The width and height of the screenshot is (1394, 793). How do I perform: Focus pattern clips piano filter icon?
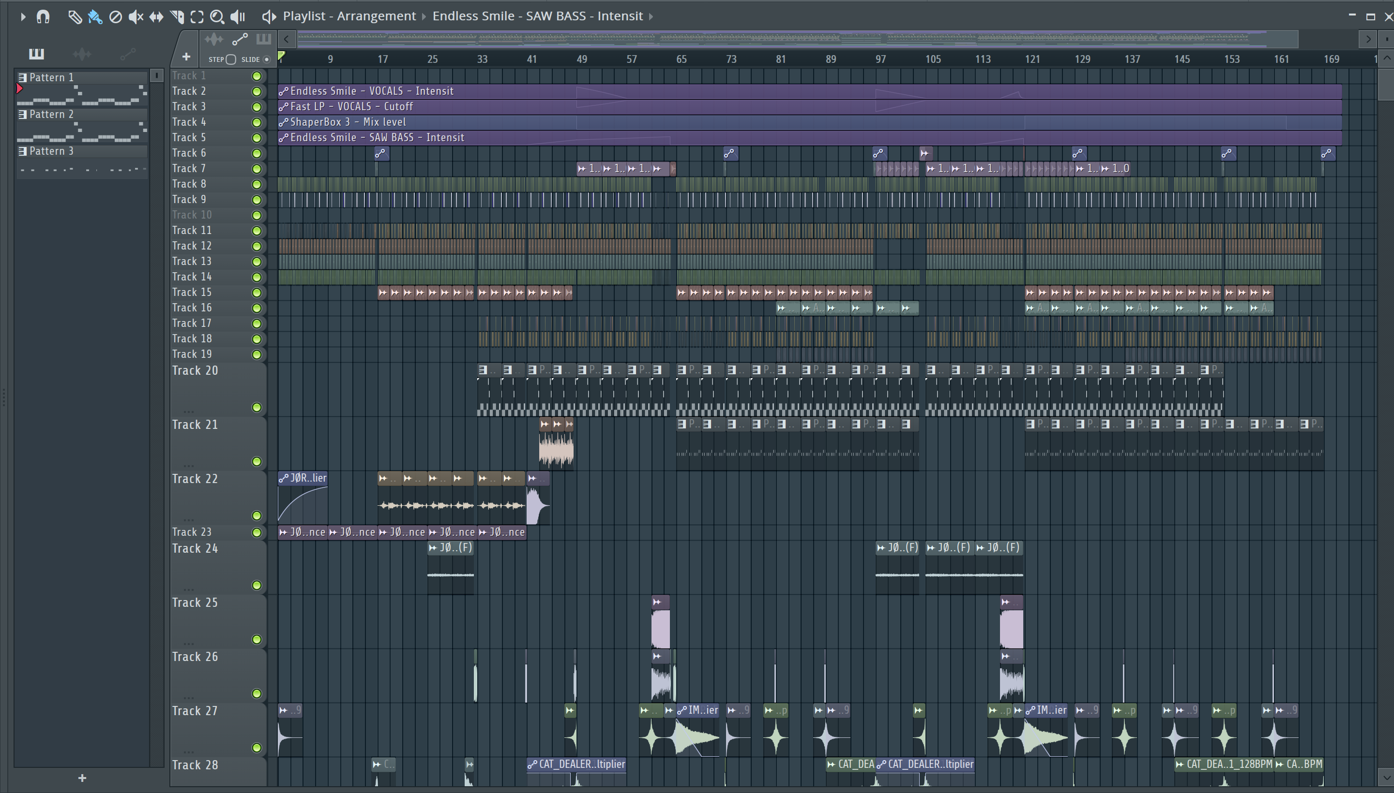[264, 39]
